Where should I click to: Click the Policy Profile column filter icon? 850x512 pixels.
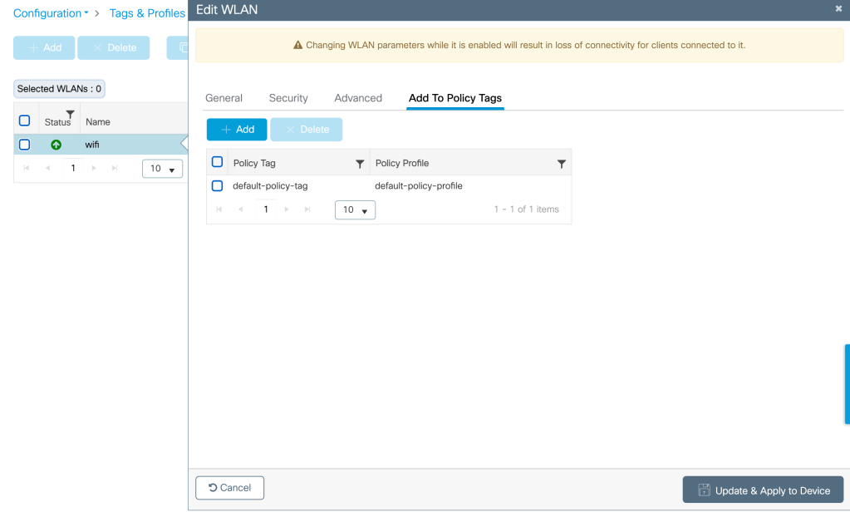[x=562, y=164]
